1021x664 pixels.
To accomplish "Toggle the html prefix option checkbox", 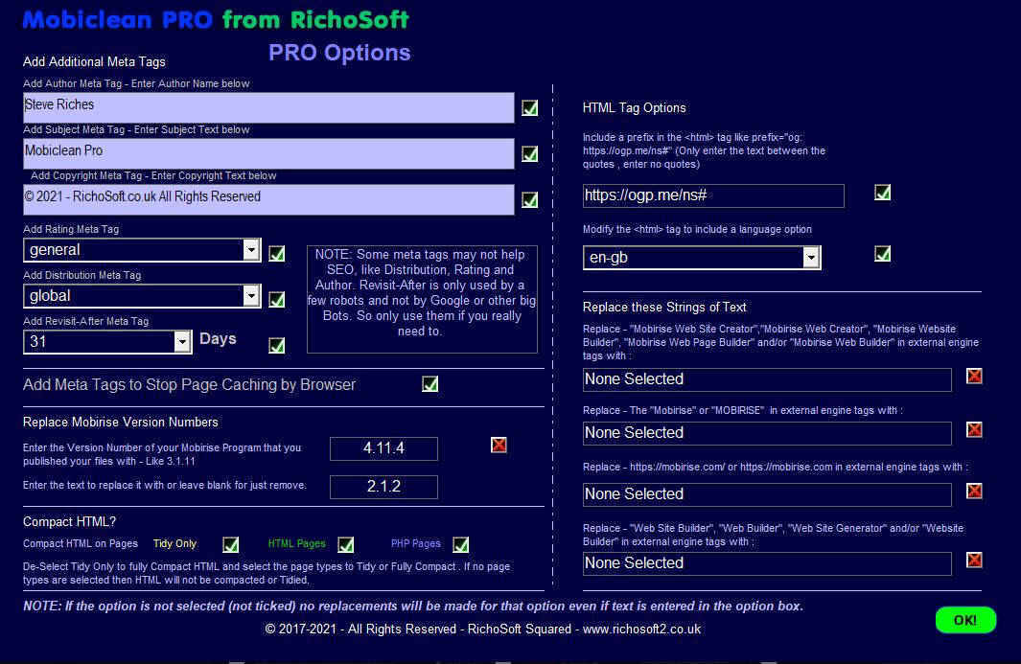I will (882, 193).
